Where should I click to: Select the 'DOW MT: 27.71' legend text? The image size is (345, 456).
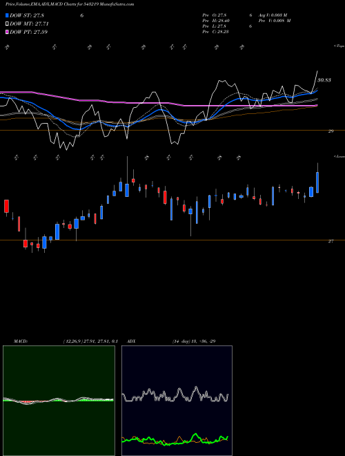(29, 24)
